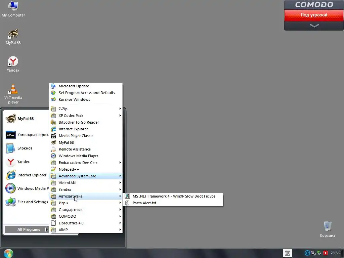Open Internet Explorer from All Programs list
Viewport: 344px width, 258px height.
(x=86, y=129)
